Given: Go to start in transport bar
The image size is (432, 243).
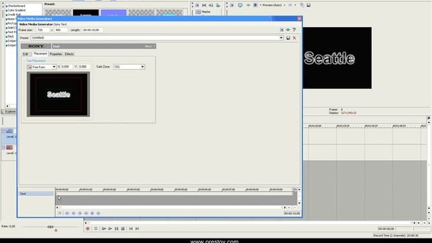Looking at the screenshot, I should click(131, 229).
